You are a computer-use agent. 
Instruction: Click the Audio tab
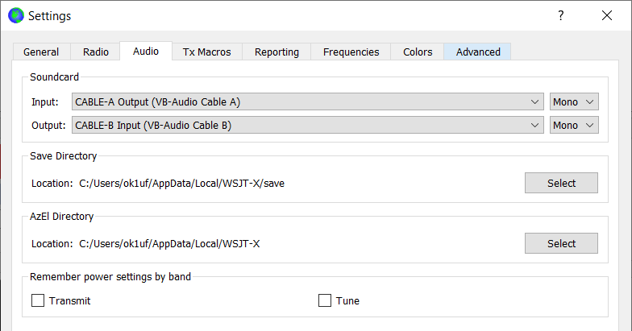click(146, 51)
